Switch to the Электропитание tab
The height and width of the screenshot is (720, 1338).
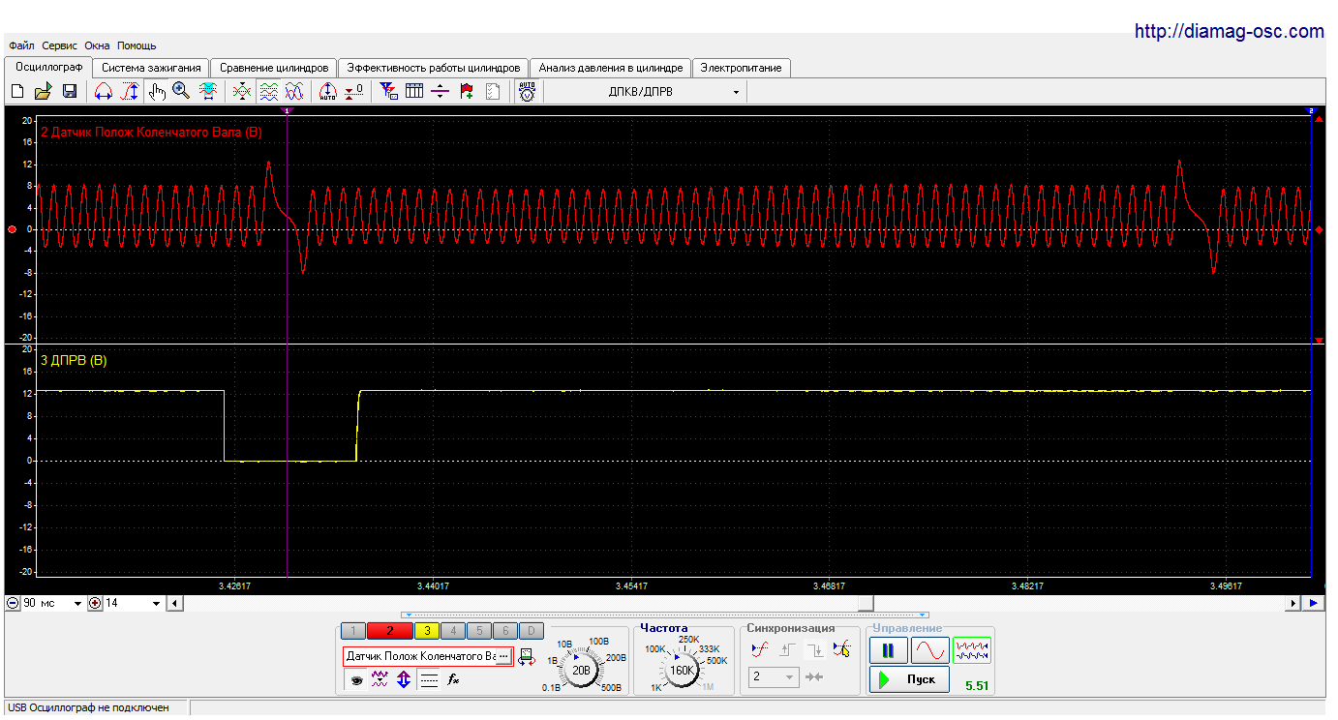coord(742,68)
